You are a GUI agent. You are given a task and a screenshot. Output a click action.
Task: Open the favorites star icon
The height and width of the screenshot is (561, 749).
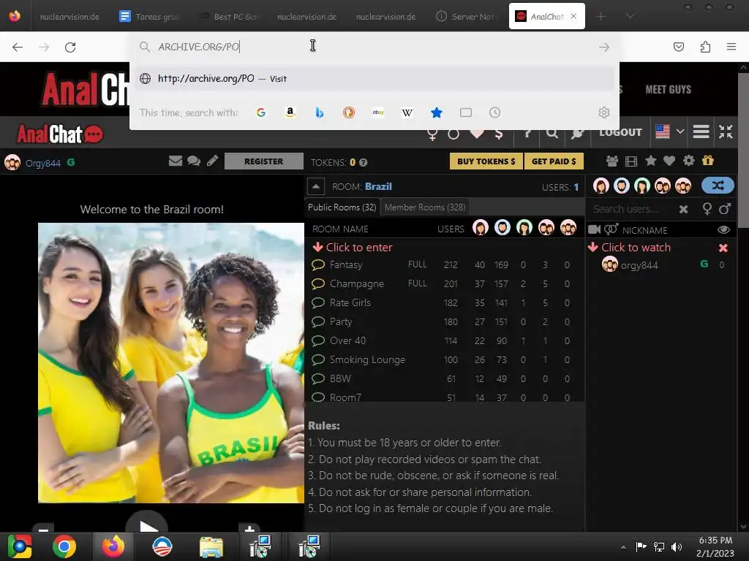coord(650,161)
